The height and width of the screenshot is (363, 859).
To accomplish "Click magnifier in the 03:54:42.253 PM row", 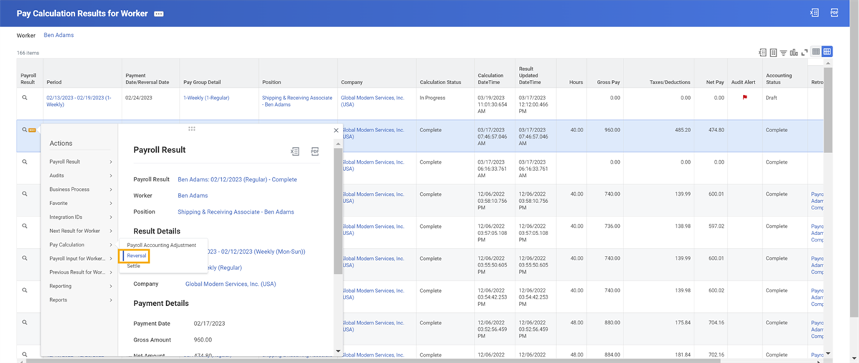I will tap(24, 291).
